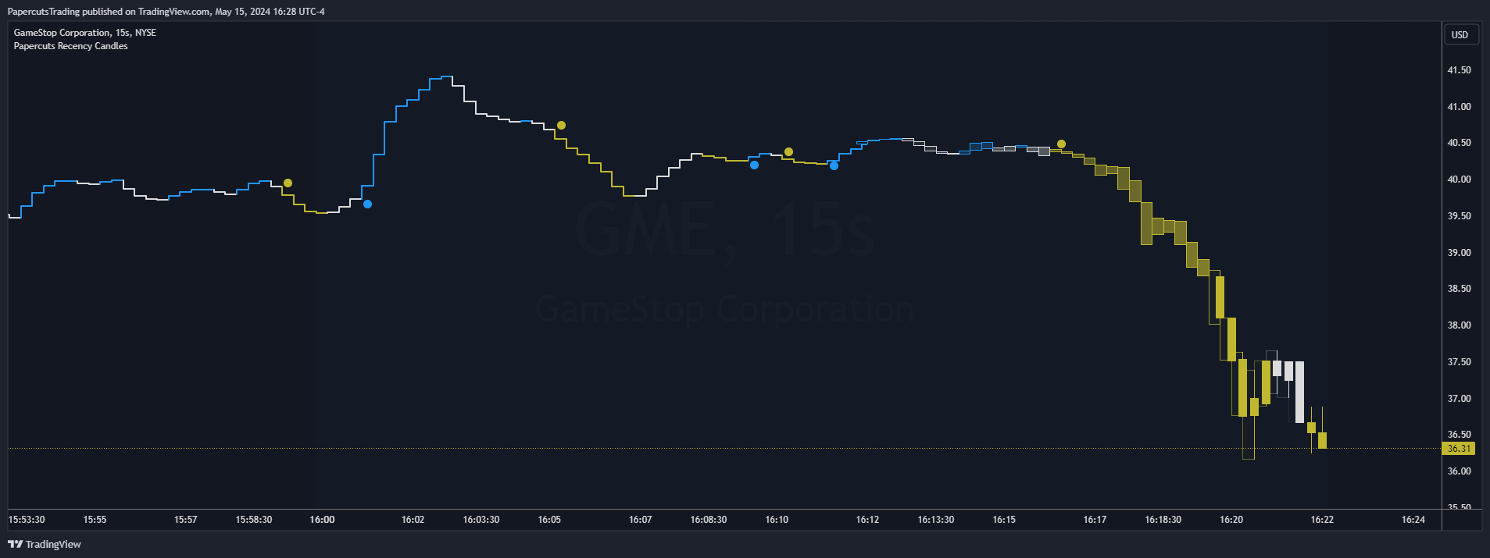1490x558 pixels.
Task: Click the yellow signal dot near 15:59
Action: click(288, 183)
